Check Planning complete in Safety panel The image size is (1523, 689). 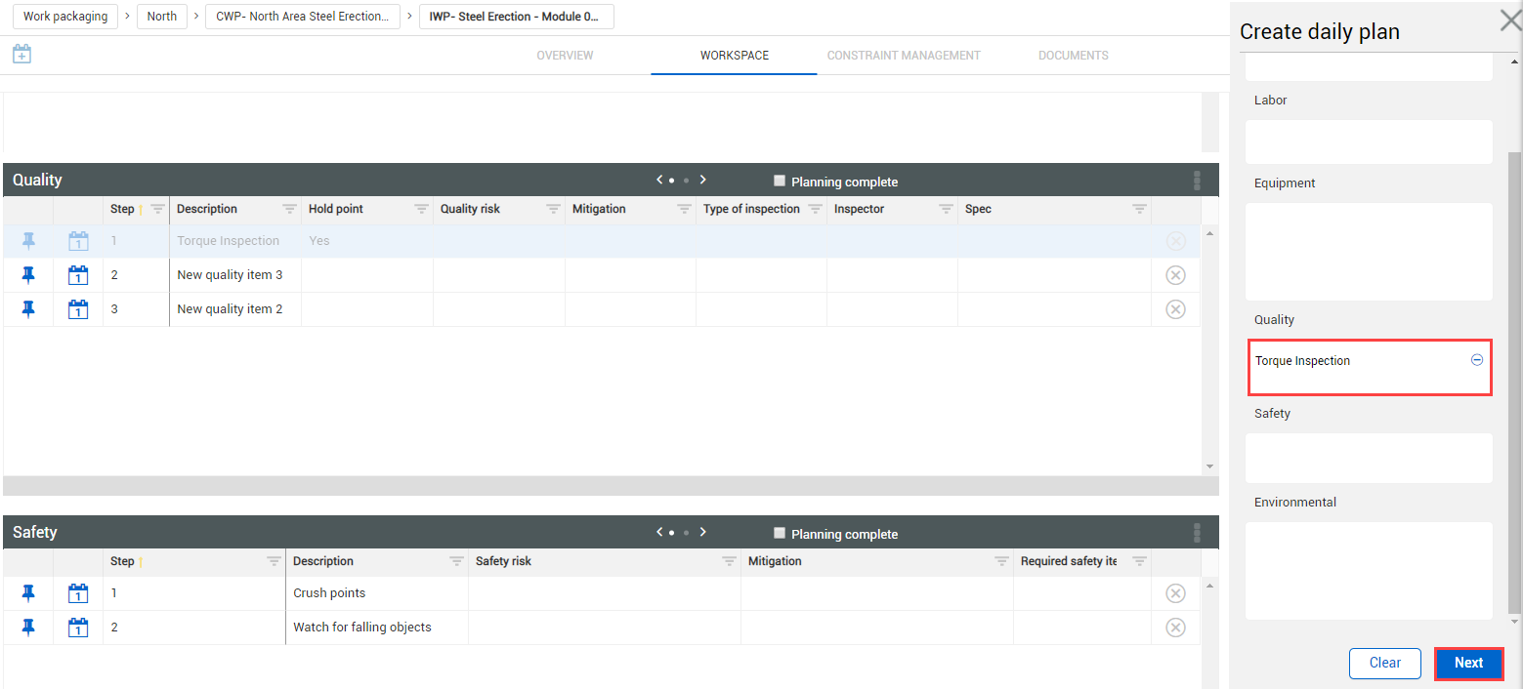click(x=779, y=534)
